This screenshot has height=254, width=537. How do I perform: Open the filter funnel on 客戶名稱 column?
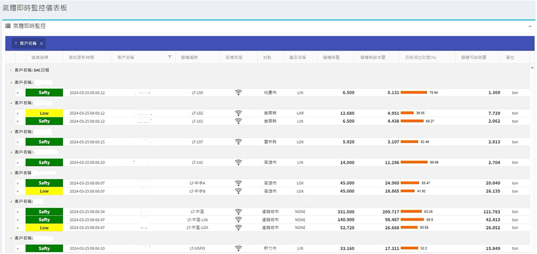[169, 57]
